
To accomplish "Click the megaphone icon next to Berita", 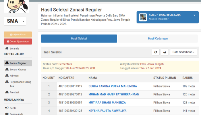I will [x=7, y=108].
